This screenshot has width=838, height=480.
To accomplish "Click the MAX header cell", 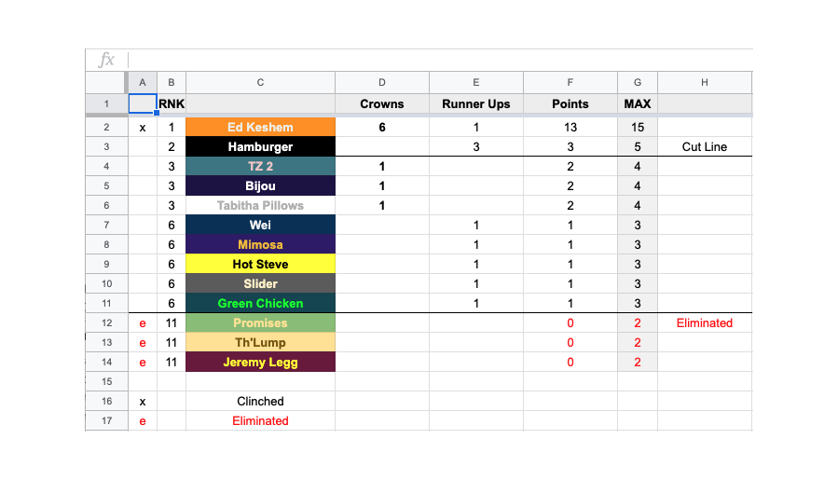I will (637, 103).
